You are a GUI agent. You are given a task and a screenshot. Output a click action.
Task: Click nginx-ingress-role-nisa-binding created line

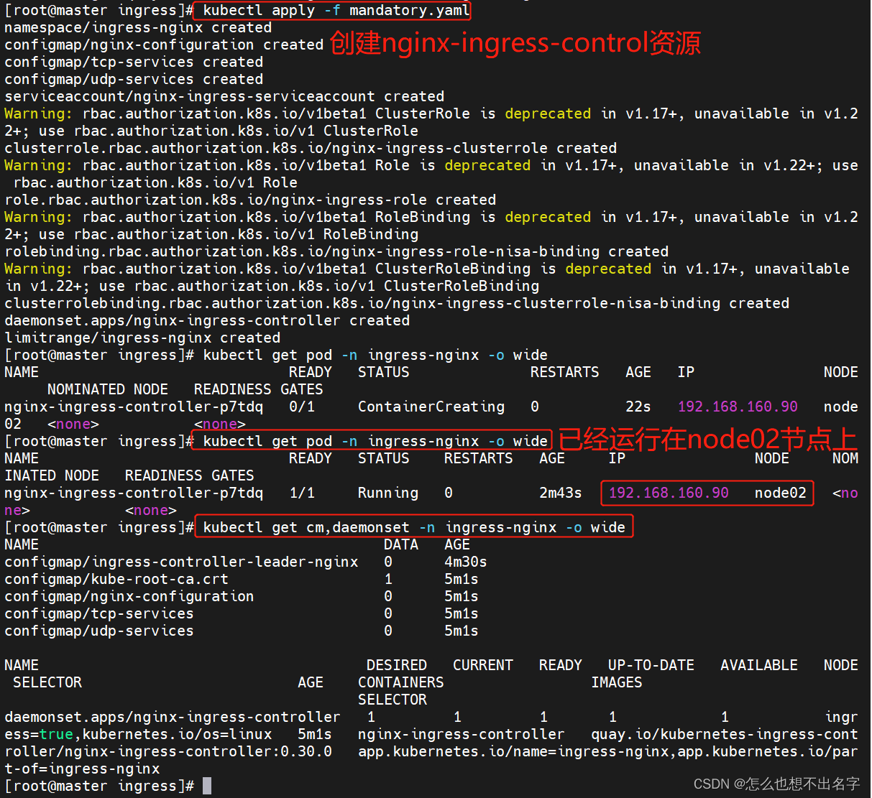[x=336, y=251]
